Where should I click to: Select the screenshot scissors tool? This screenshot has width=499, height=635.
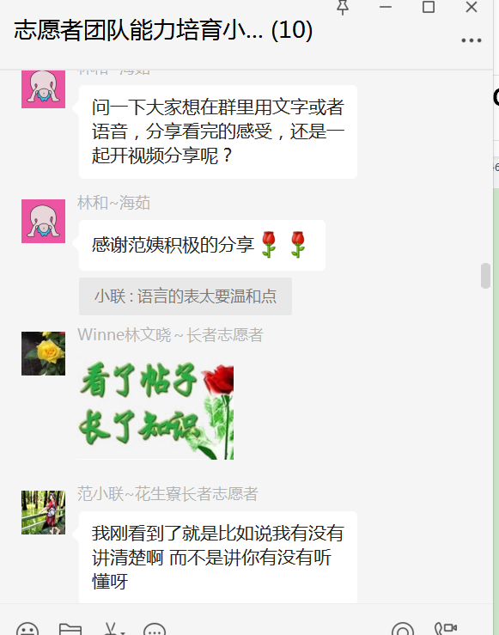(x=111, y=630)
